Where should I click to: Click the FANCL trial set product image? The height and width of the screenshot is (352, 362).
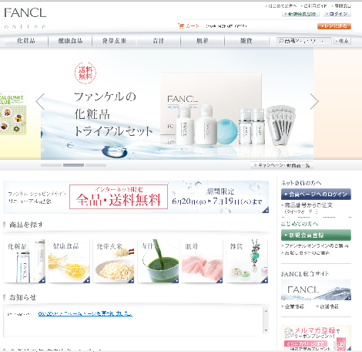point(227,110)
